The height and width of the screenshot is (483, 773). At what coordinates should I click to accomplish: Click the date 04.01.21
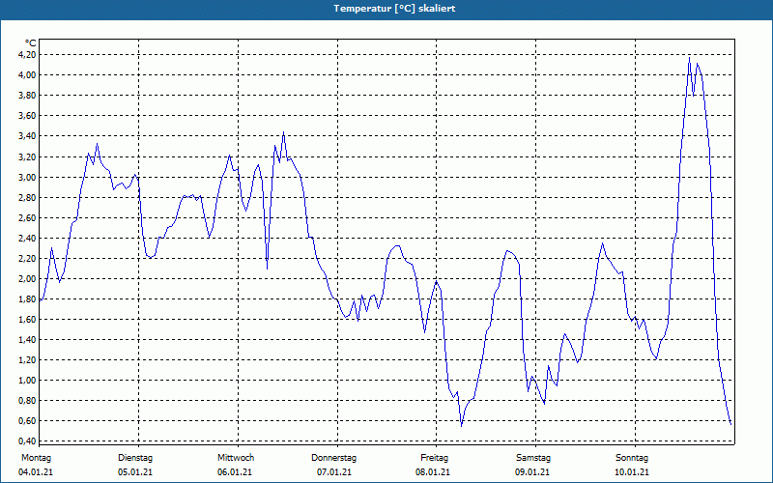point(36,472)
